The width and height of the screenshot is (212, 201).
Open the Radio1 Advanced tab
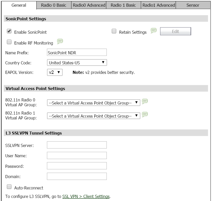(x=158, y=5)
